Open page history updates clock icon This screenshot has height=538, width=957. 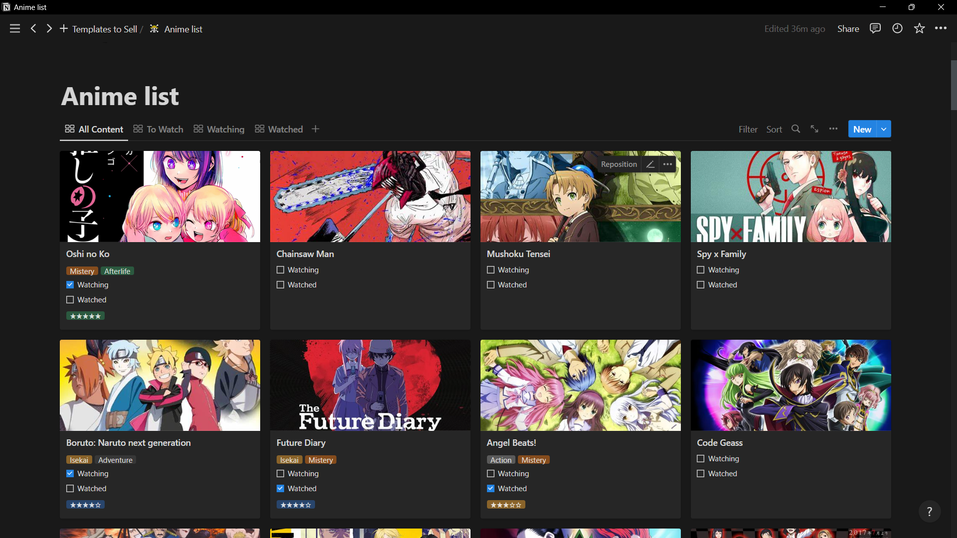tap(897, 29)
